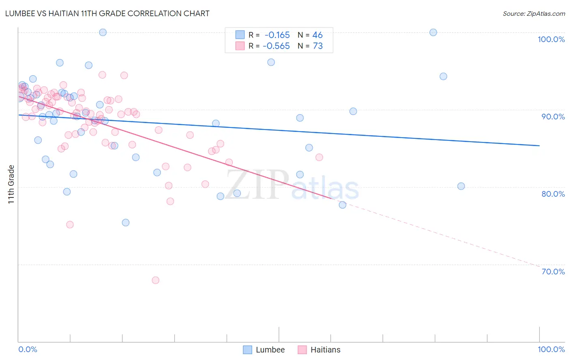
Task: Click the blue Lumbee point ending the pink line
Action: point(343,205)
